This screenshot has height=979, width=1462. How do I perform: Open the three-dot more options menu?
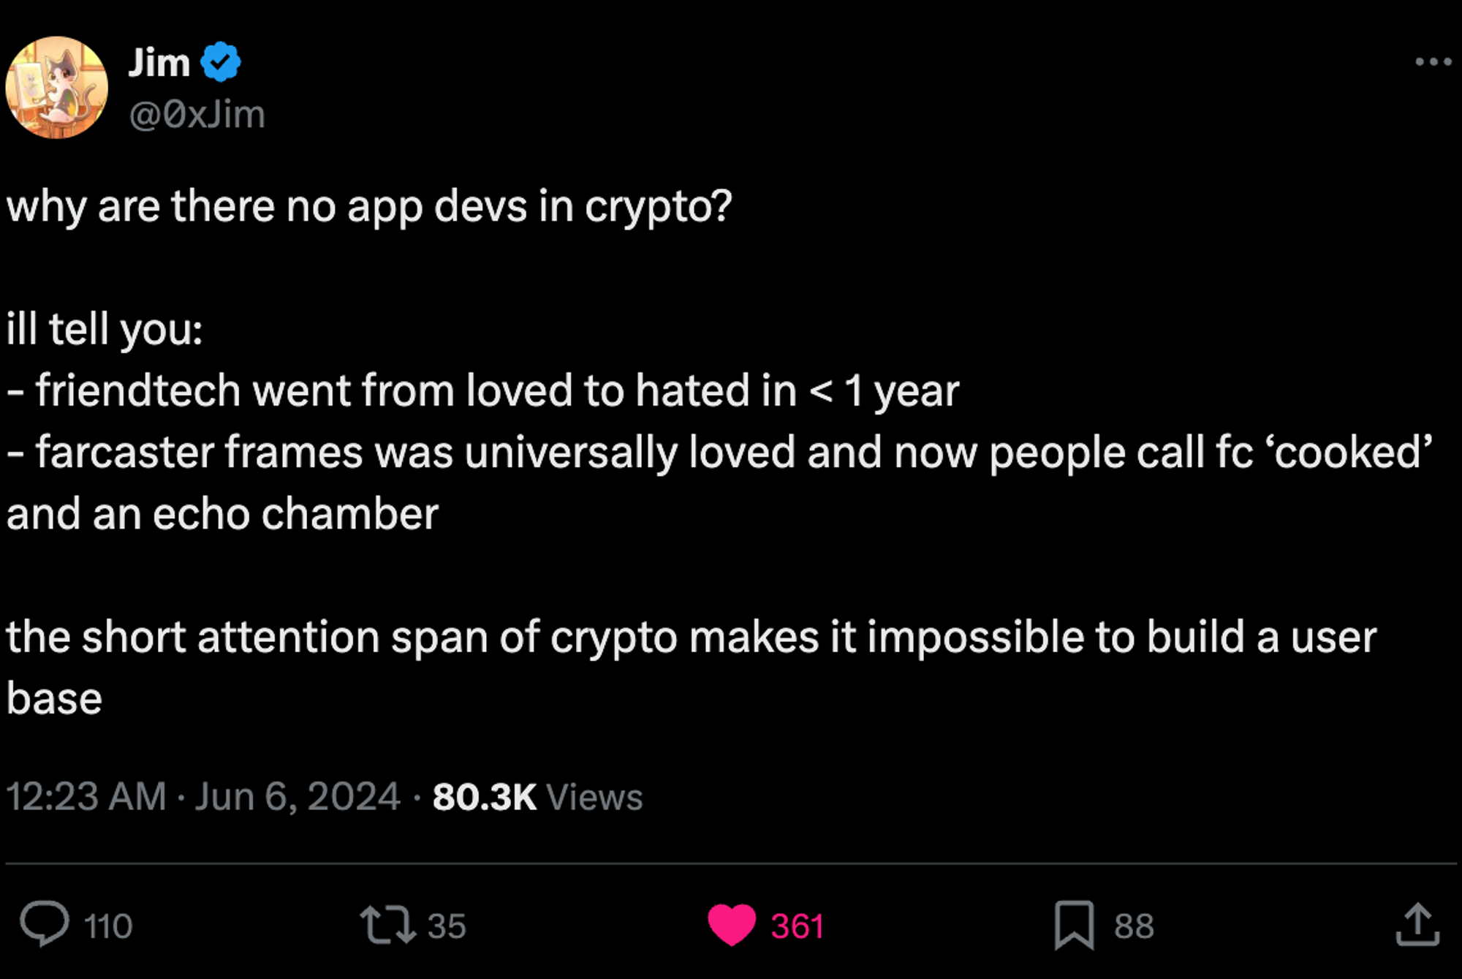[x=1433, y=62]
